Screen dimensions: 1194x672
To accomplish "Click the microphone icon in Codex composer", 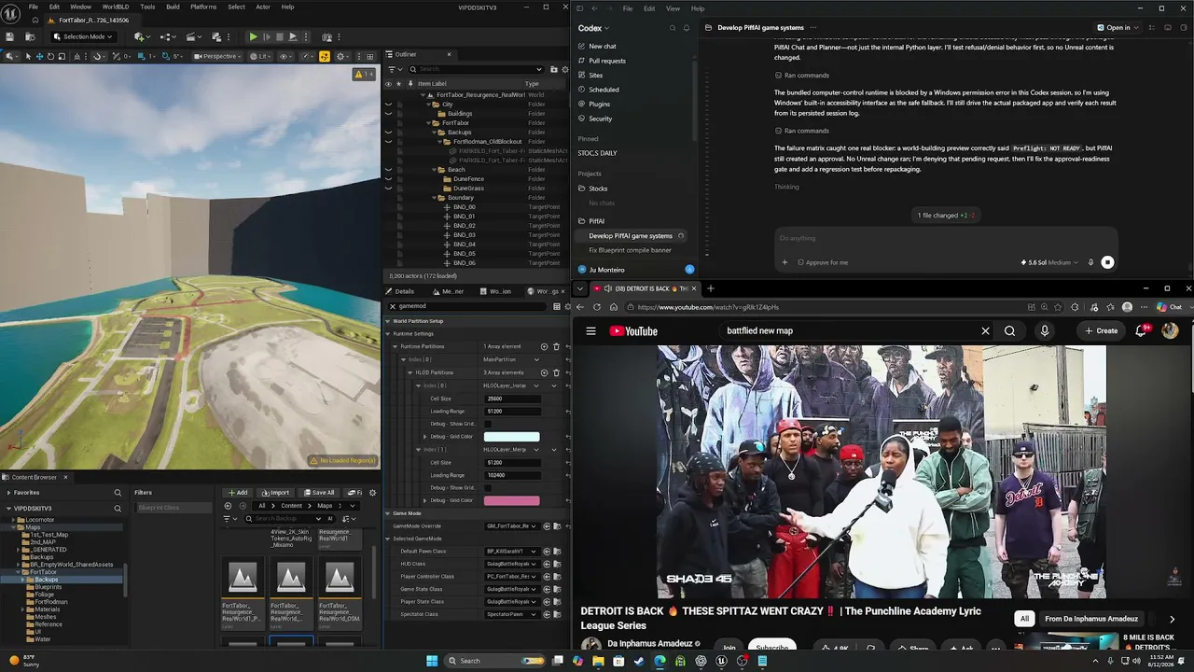I will coord(1090,262).
